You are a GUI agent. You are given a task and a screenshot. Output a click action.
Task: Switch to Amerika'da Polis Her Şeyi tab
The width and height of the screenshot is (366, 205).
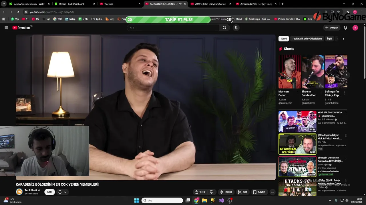[256, 4]
